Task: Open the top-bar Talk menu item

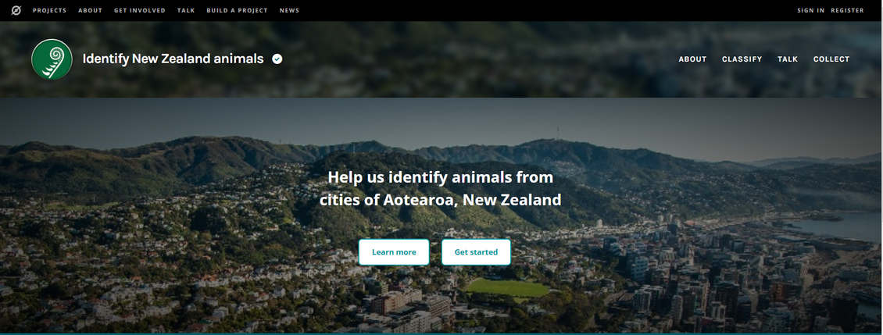Action: point(186,11)
